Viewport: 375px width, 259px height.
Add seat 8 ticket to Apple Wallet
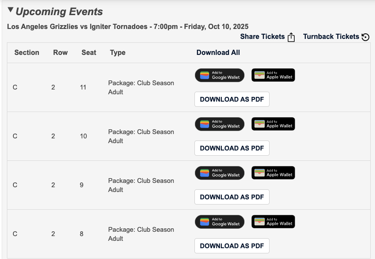tap(273, 222)
